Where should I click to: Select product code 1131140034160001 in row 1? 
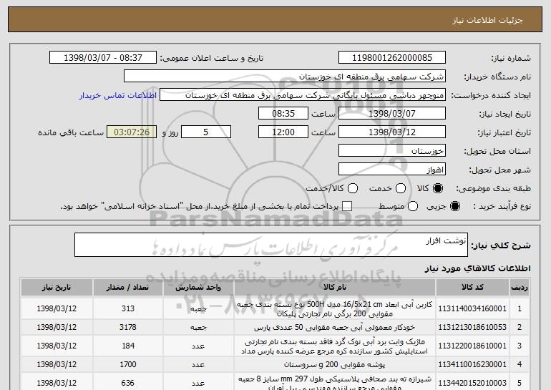[x=472, y=308]
